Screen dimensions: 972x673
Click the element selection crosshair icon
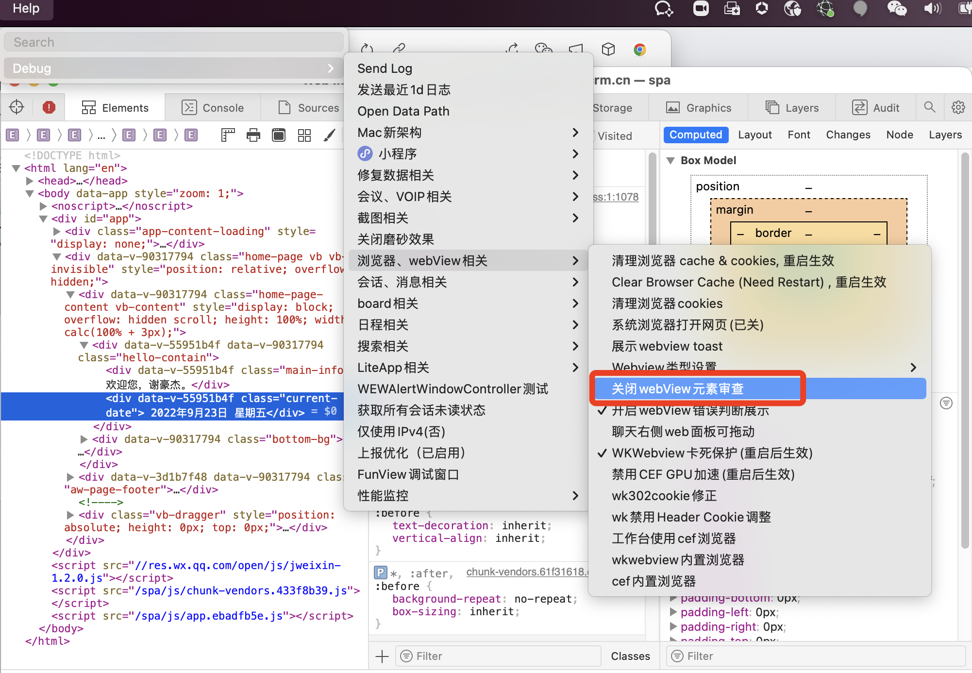click(x=17, y=107)
